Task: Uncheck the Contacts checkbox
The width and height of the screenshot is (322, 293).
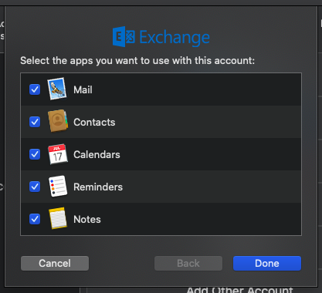Action: tap(35, 122)
